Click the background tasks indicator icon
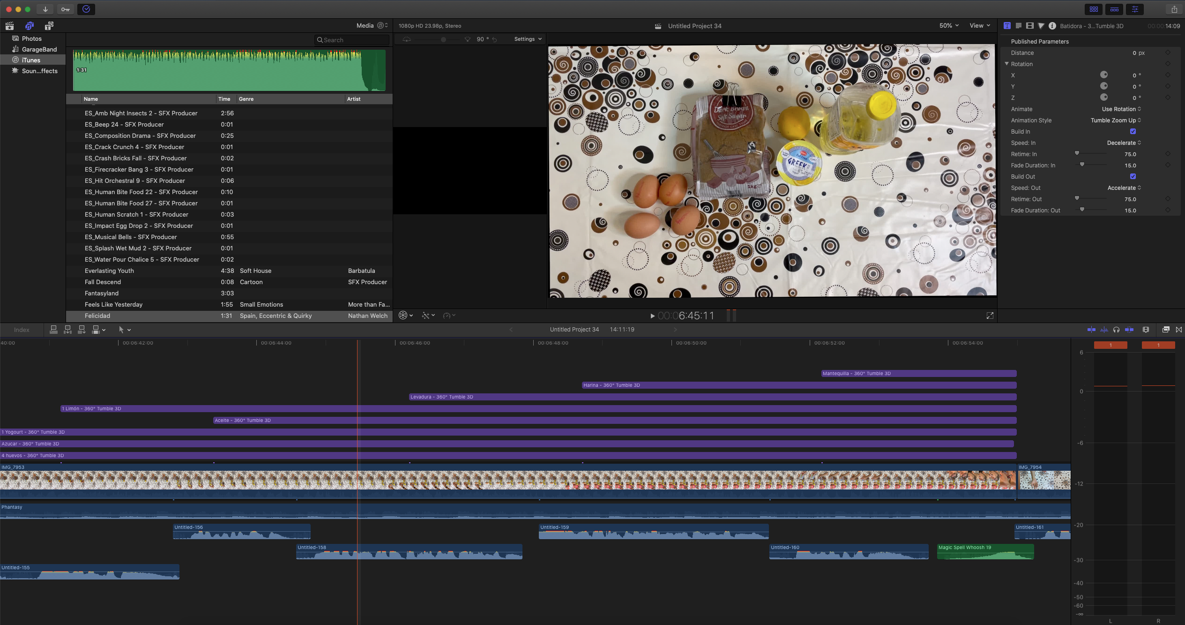 pos(86,9)
